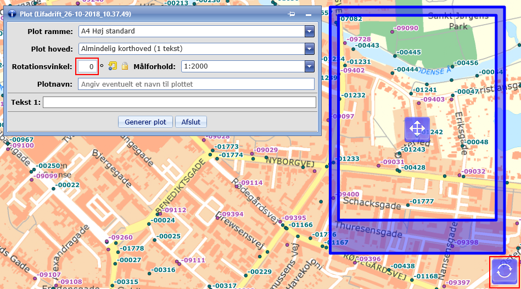Open the Målforhold scale dropdown

click(x=309, y=66)
